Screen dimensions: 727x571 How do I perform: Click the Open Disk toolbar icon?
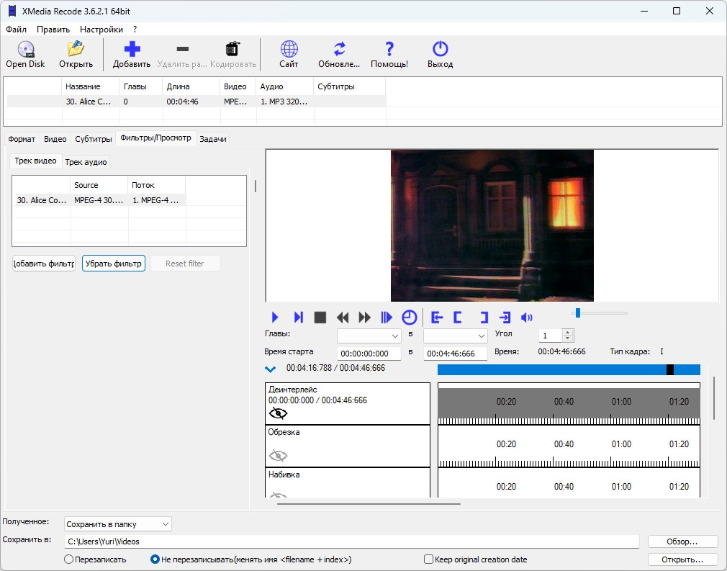[25, 50]
